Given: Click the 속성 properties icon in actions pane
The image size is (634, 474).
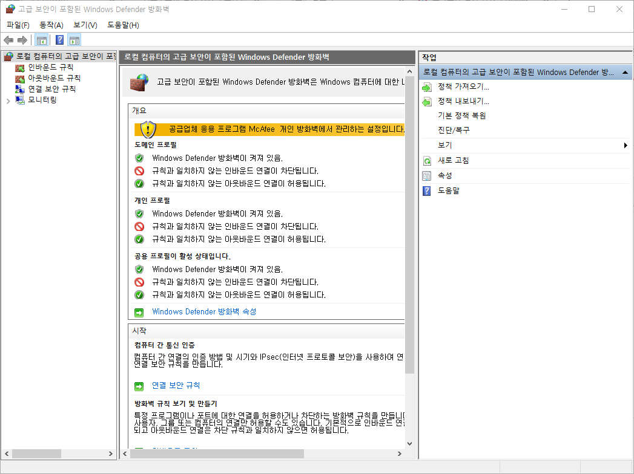Looking at the screenshot, I should coord(427,175).
